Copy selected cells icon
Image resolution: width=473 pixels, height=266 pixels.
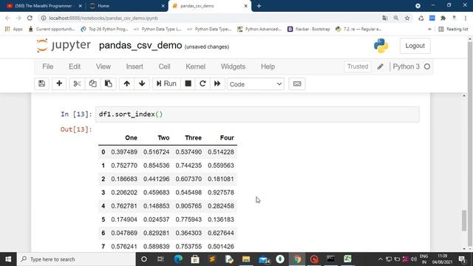coord(92,83)
